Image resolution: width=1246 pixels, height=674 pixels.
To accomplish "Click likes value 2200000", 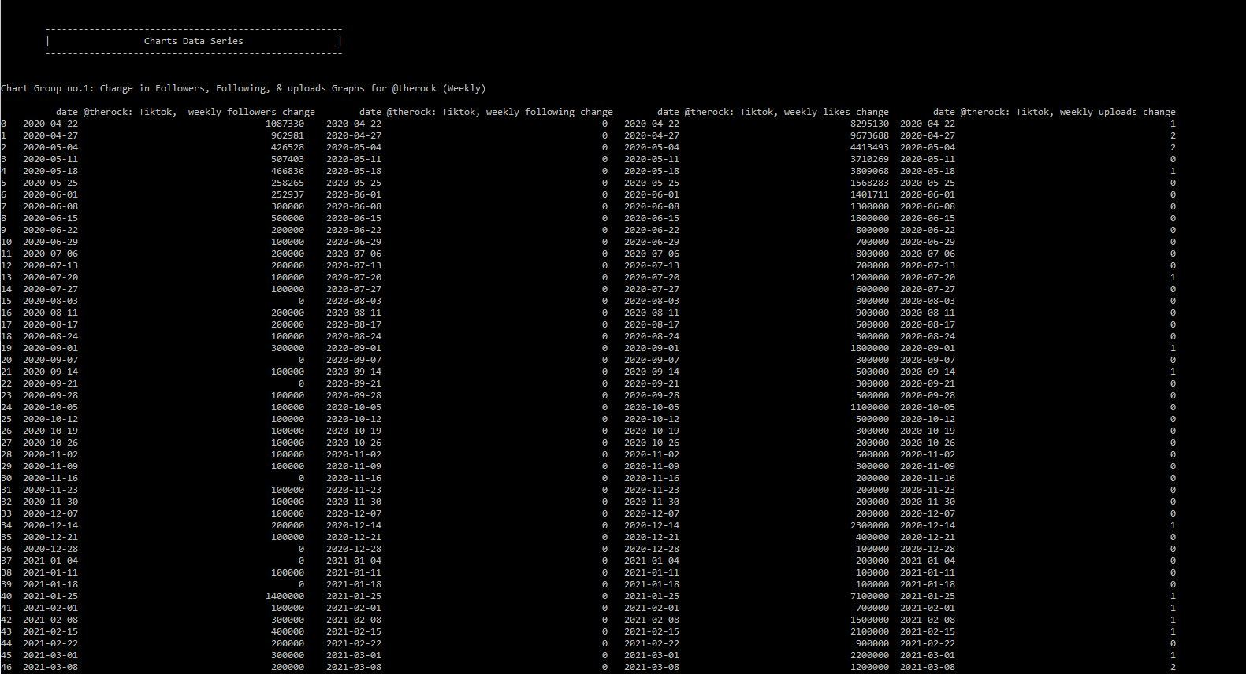I will pos(869,655).
